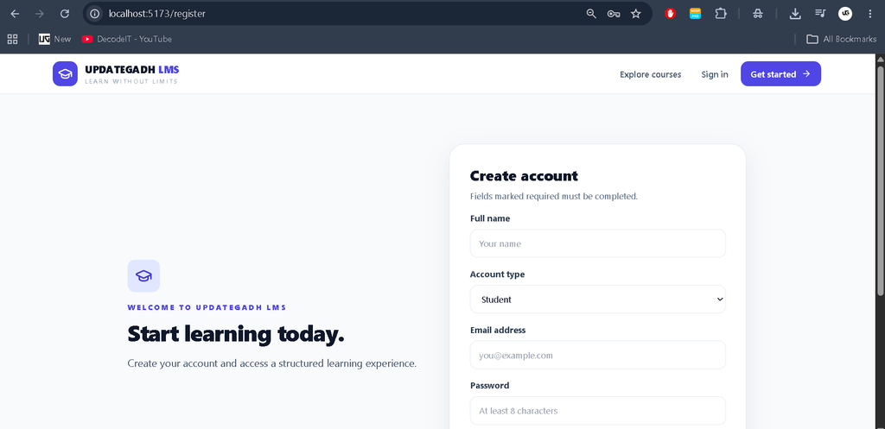The image size is (885, 429).
Task: Click the Account type label
Action: [x=497, y=274]
